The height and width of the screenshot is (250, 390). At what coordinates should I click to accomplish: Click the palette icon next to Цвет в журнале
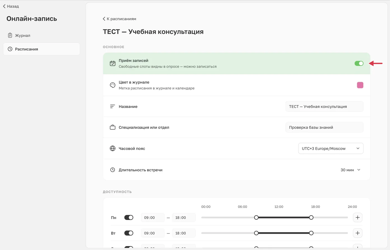coord(113,85)
